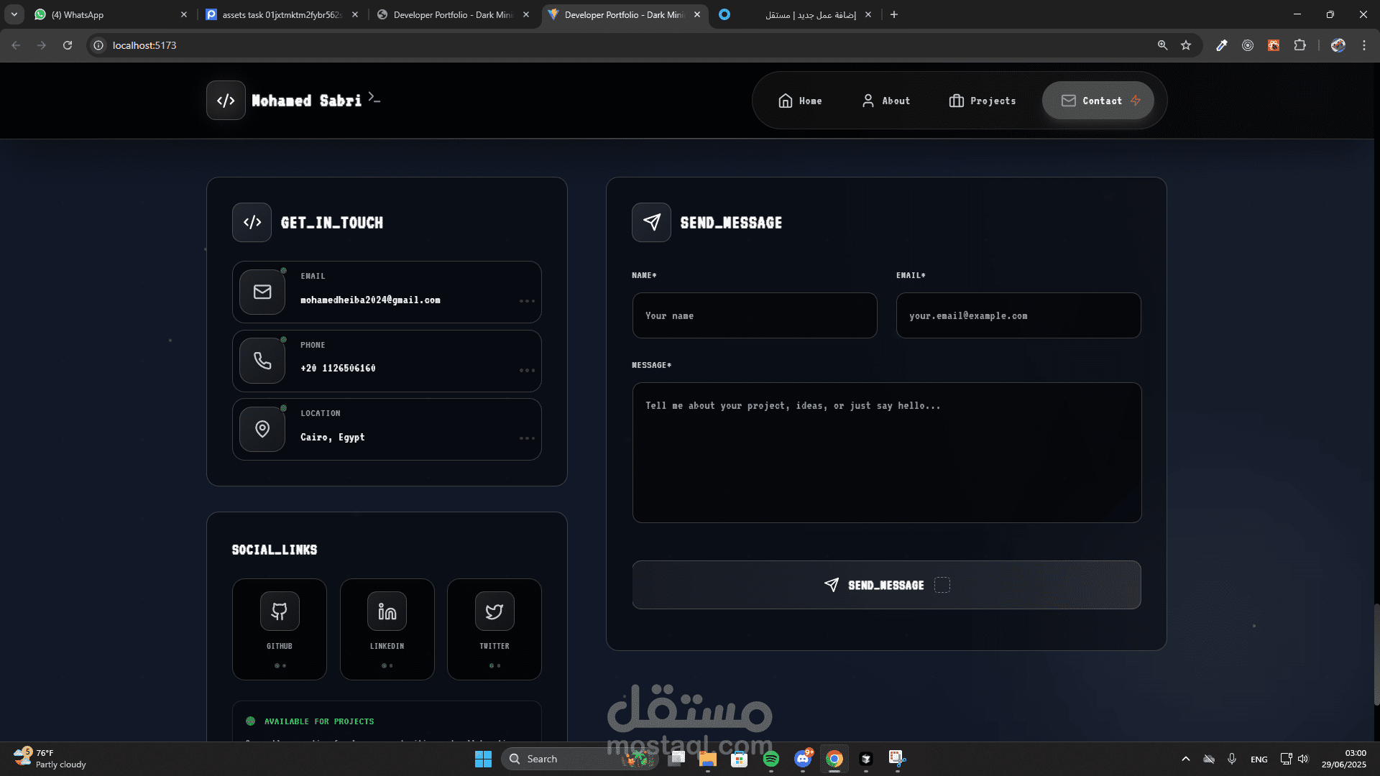1380x776 pixels.
Task: Click the location pin icon
Action: [262, 429]
